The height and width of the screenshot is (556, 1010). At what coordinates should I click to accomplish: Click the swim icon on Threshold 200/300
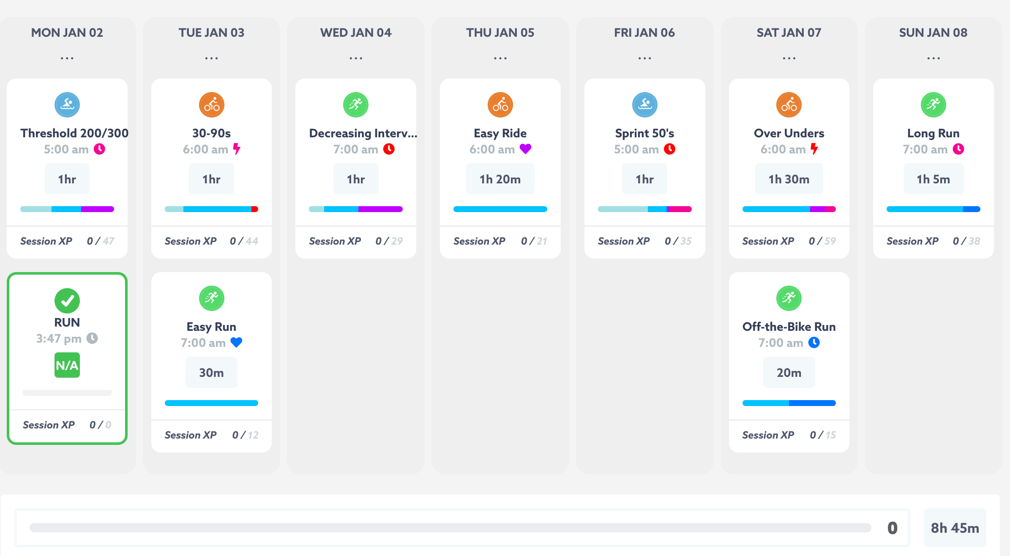pos(67,104)
